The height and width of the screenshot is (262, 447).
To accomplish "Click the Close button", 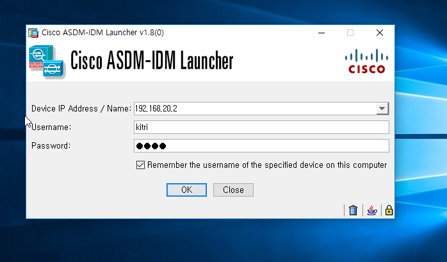I will pos(233,190).
